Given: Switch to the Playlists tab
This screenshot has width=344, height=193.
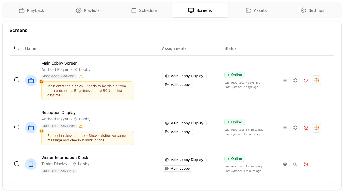Looking at the screenshot, I should 88,10.
